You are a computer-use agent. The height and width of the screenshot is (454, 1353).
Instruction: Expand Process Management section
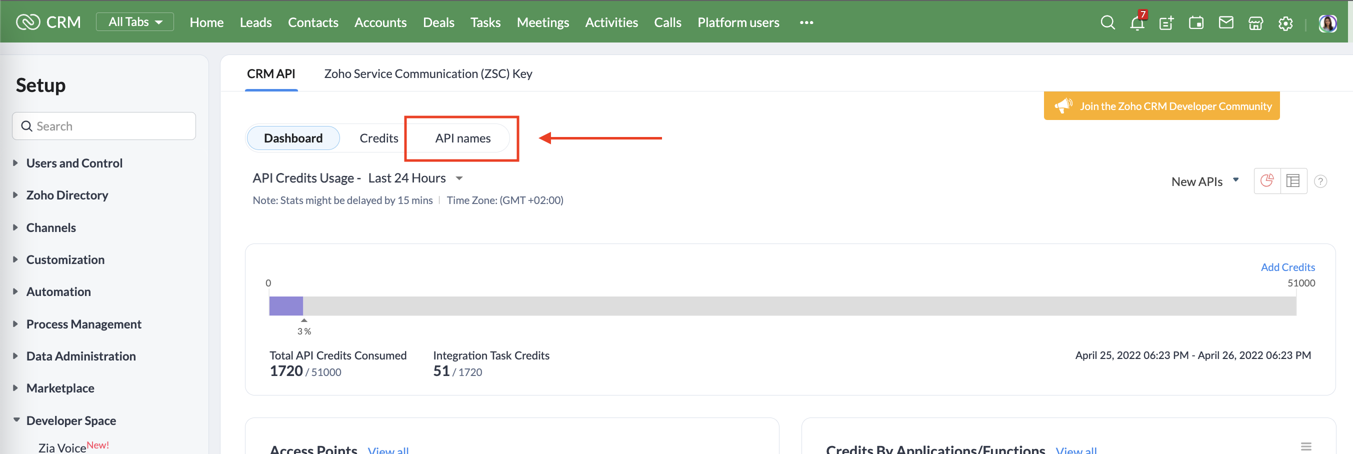[83, 324]
